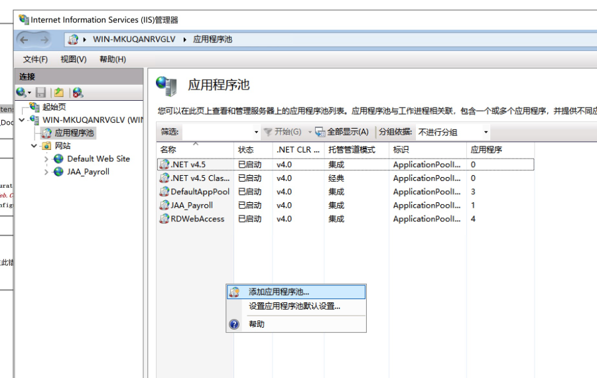The width and height of the screenshot is (597, 378).
Task: Open the 筛选 filter dropdown arrow
Action: pos(257,132)
